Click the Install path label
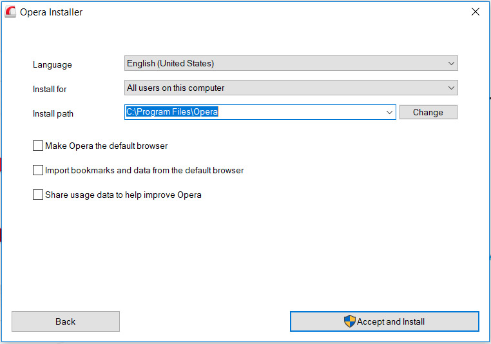The height and width of the screenshot is (344, 491). [53, 113]
